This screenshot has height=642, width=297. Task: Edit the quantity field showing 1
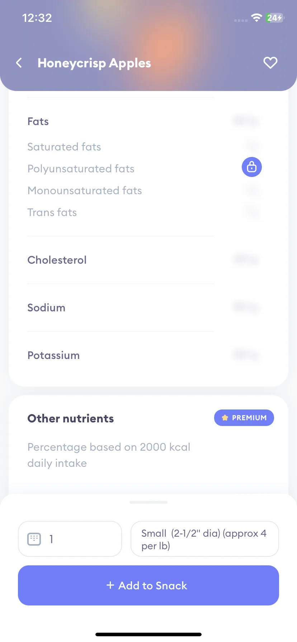[70, 539]
